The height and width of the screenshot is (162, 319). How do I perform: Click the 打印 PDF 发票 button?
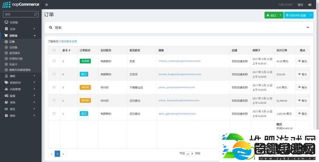point(296,15)
